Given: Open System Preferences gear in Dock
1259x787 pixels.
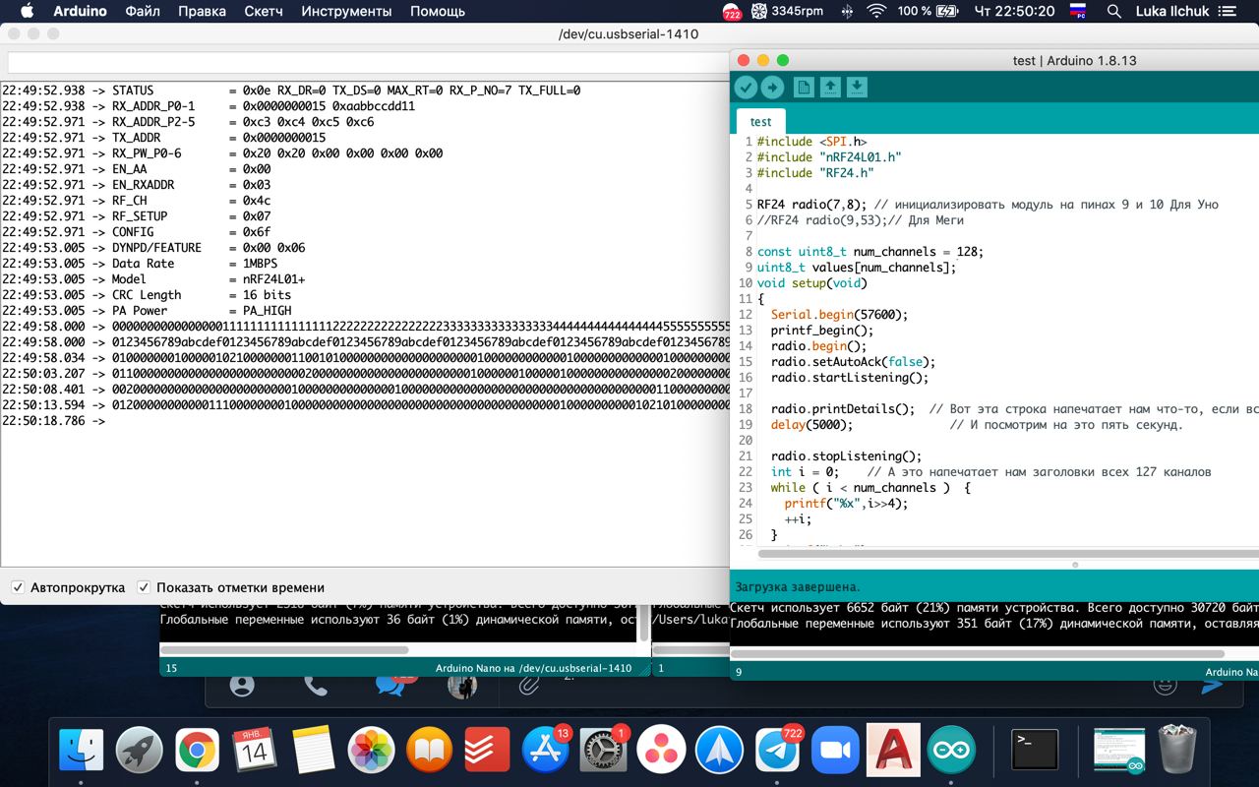Looking at the screenshot, I should pyautogui.click(x=603, y=750).
